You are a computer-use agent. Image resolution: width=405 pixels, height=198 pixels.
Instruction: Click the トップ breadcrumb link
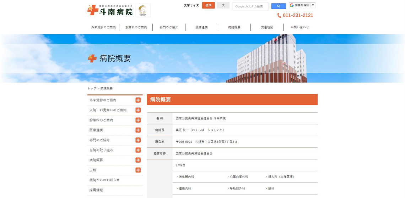[92, 88]
